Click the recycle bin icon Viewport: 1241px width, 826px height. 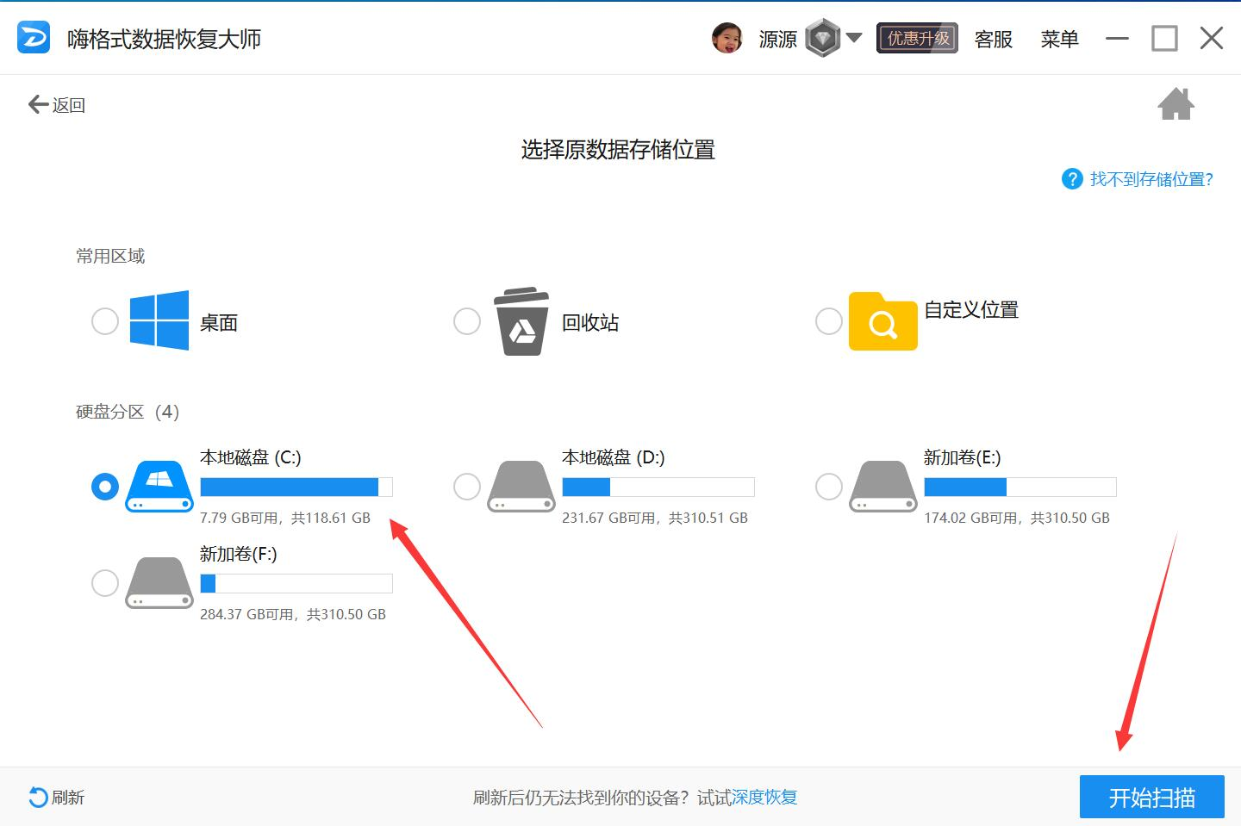point(521,321)
